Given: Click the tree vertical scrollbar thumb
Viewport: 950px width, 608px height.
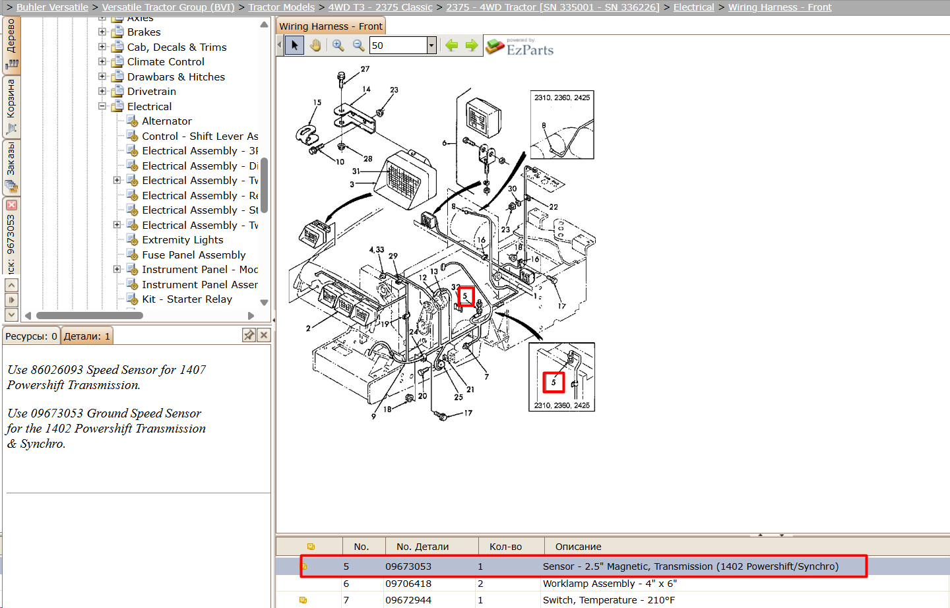Looking at the screenshot, I should click(x=264, y=185).
